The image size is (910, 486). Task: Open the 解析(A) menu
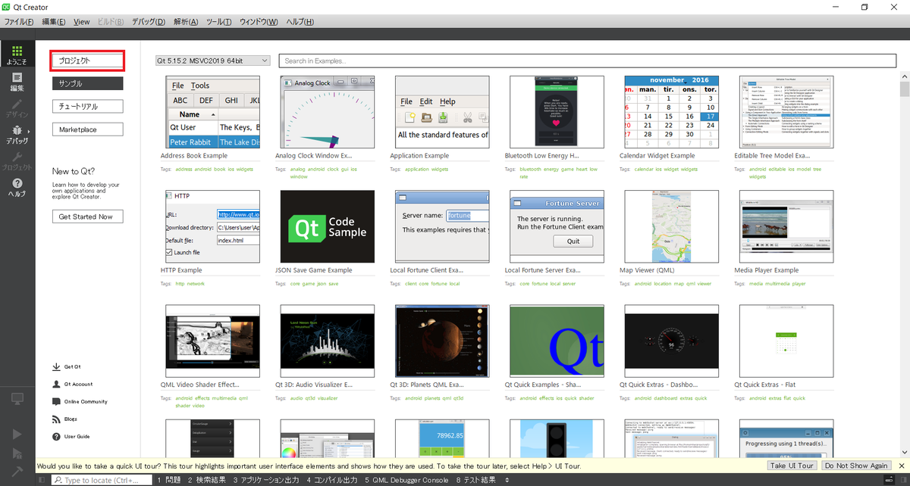click(x=187, y=21)
